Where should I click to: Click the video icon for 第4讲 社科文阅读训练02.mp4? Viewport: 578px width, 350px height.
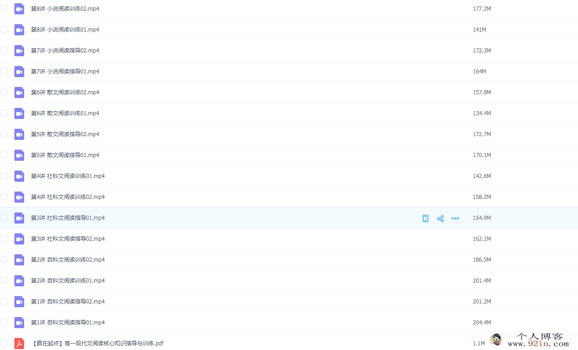(x=19, y=197)
